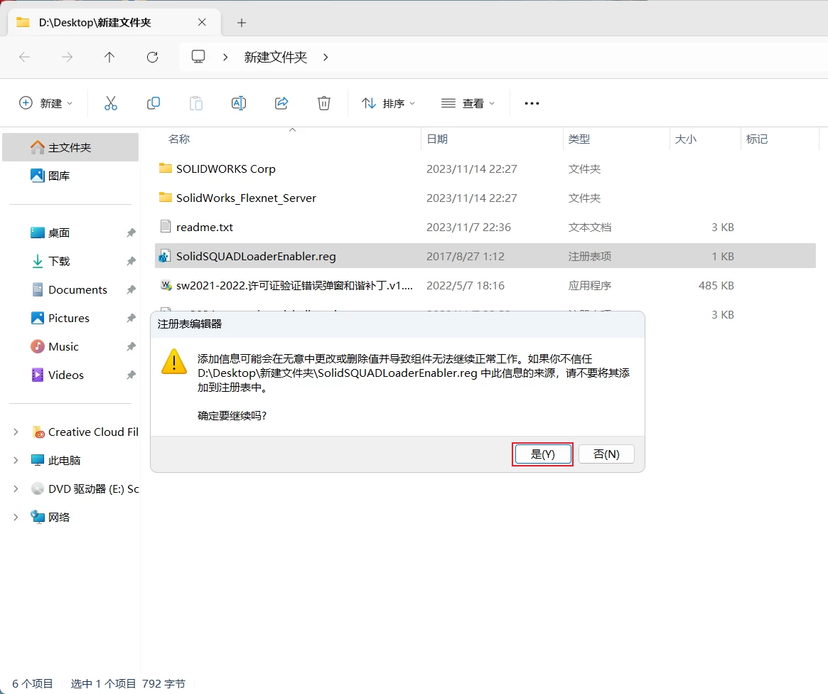This screenshot has width=828, height=694.
Task: Open the new tab plus button
Action: pos(242,23)
